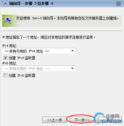Toggle the 创建 IPv6 监听器 checkbox
Viewport: 124px width, 126px height.
tap(5, 75)
